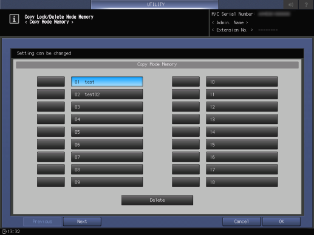Screen dimensions: 314x235
Task: Go to the Next page
Action: click(82, 222)
